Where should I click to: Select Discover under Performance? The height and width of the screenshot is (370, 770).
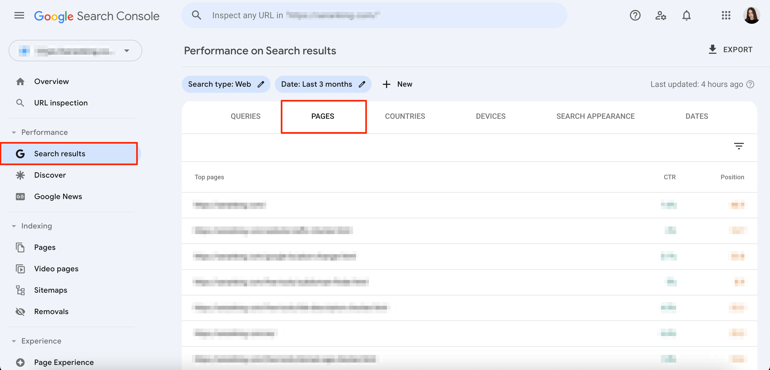[50, 175]
